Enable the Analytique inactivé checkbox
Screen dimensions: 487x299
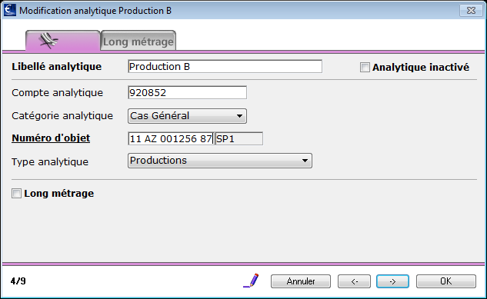click(365, 68)
